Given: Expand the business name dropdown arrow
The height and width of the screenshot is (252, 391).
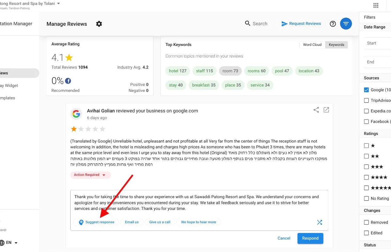Looking at the screenshot, I should pyautogui.click(x=58, y=4).
